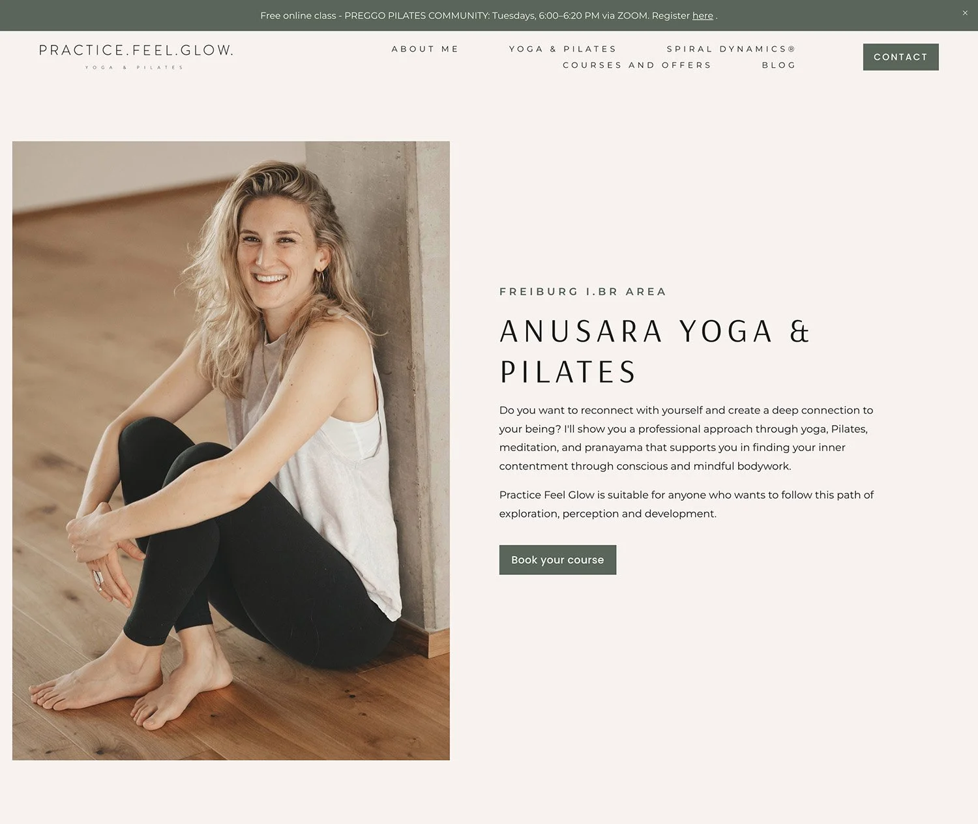Click the PRACTICE.FEEL.GLOW. logo
978x824 pixels.
[x=136, y=50]
